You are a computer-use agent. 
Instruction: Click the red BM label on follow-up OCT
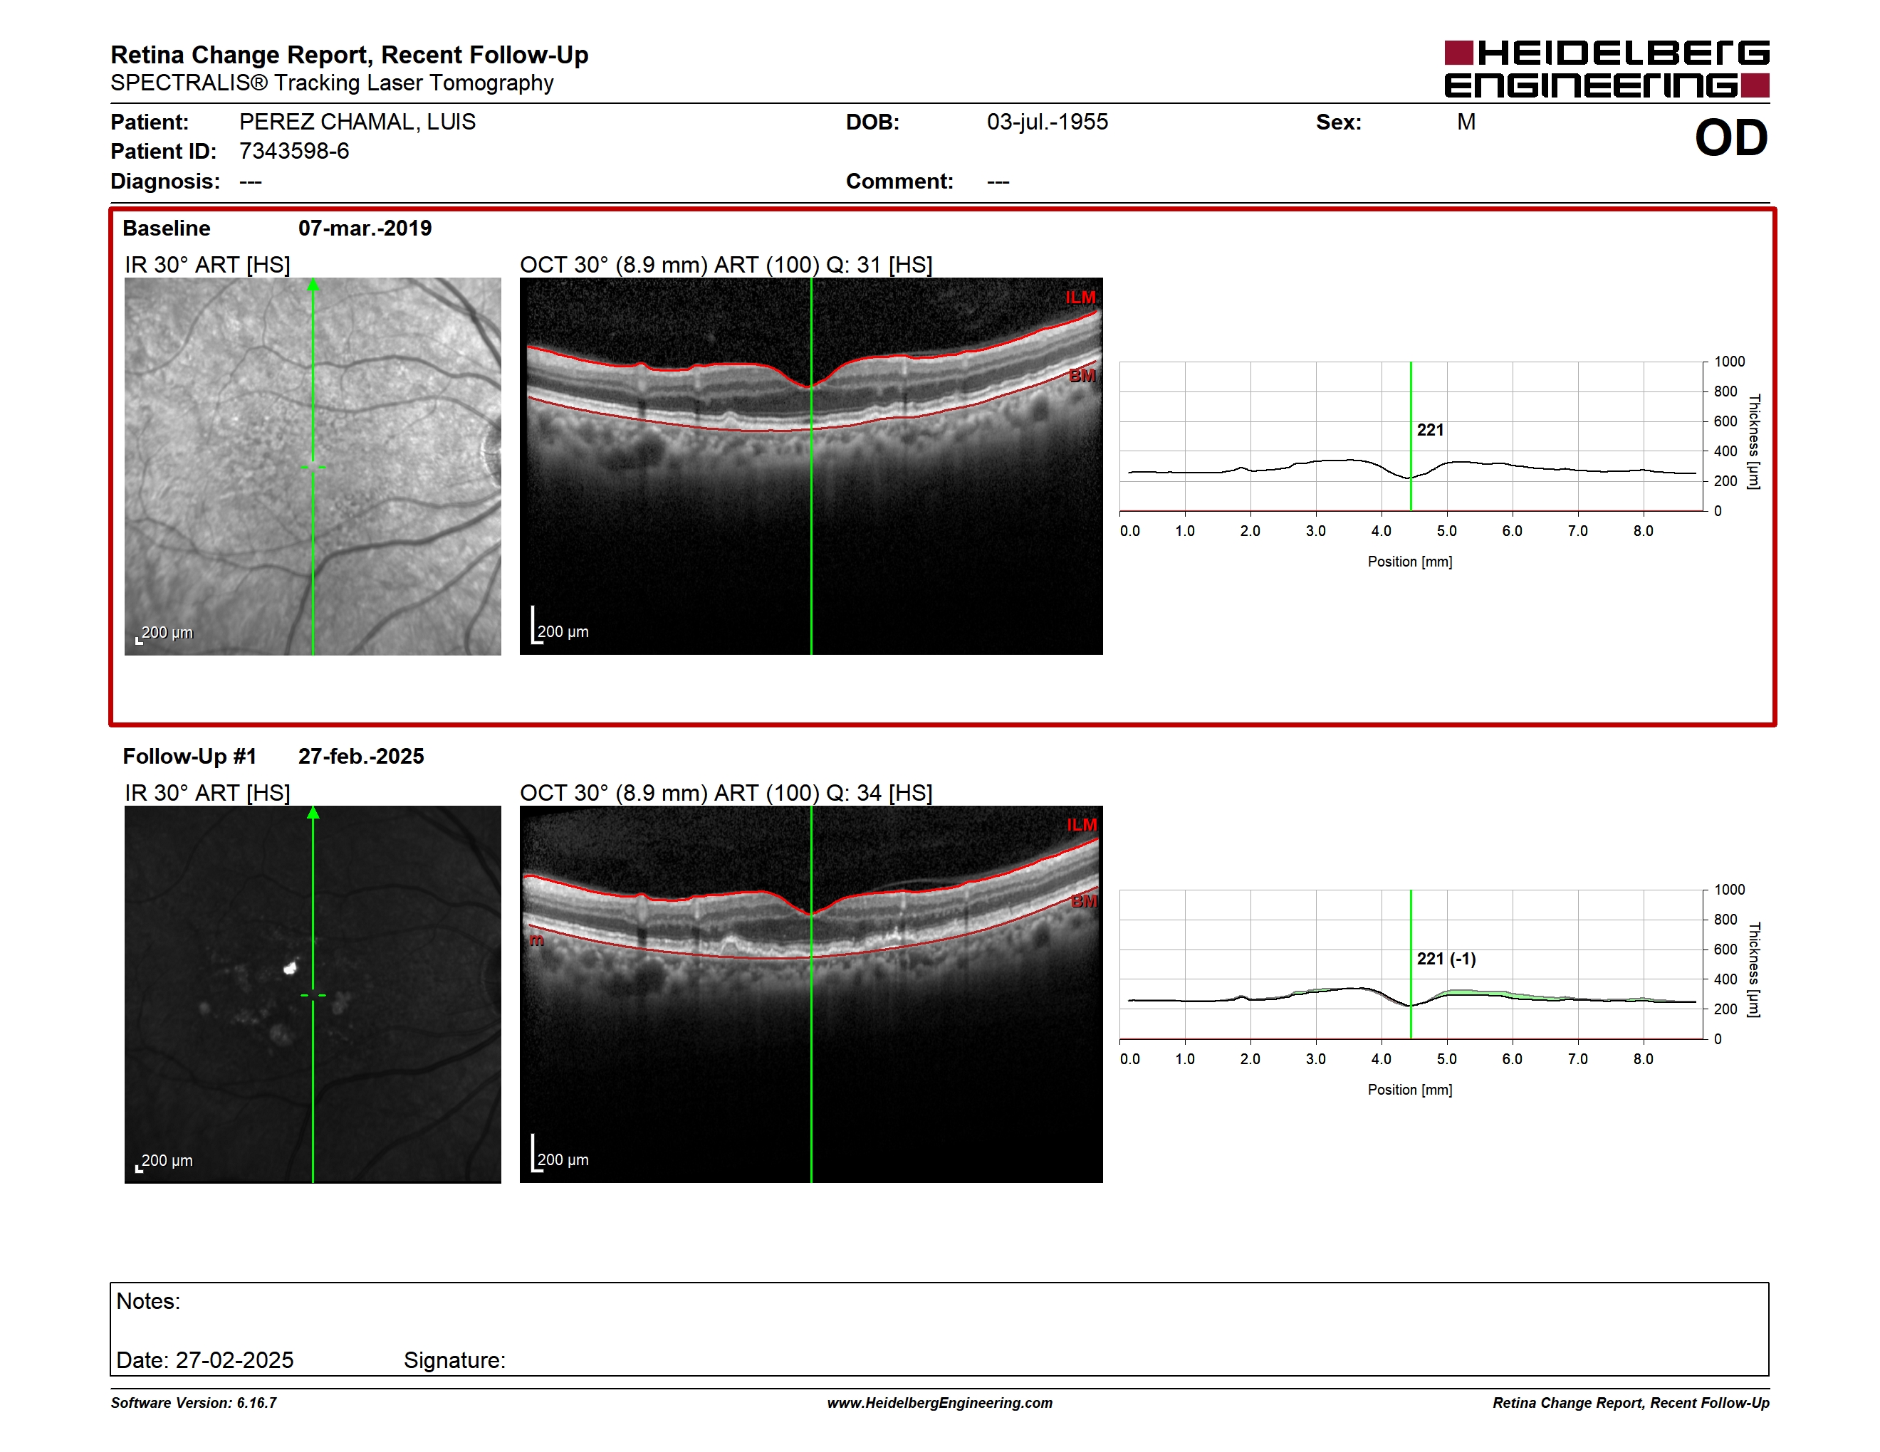click(1084, 902)
